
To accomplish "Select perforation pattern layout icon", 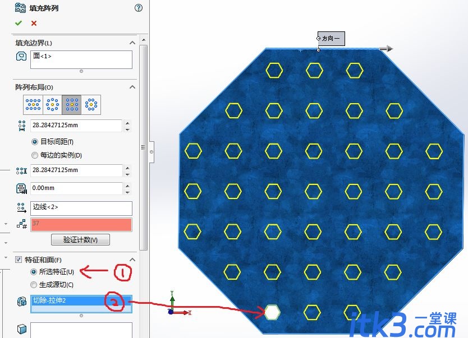I will pos(33,105).
